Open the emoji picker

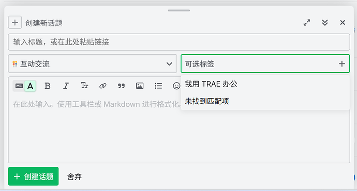point(176,86)
